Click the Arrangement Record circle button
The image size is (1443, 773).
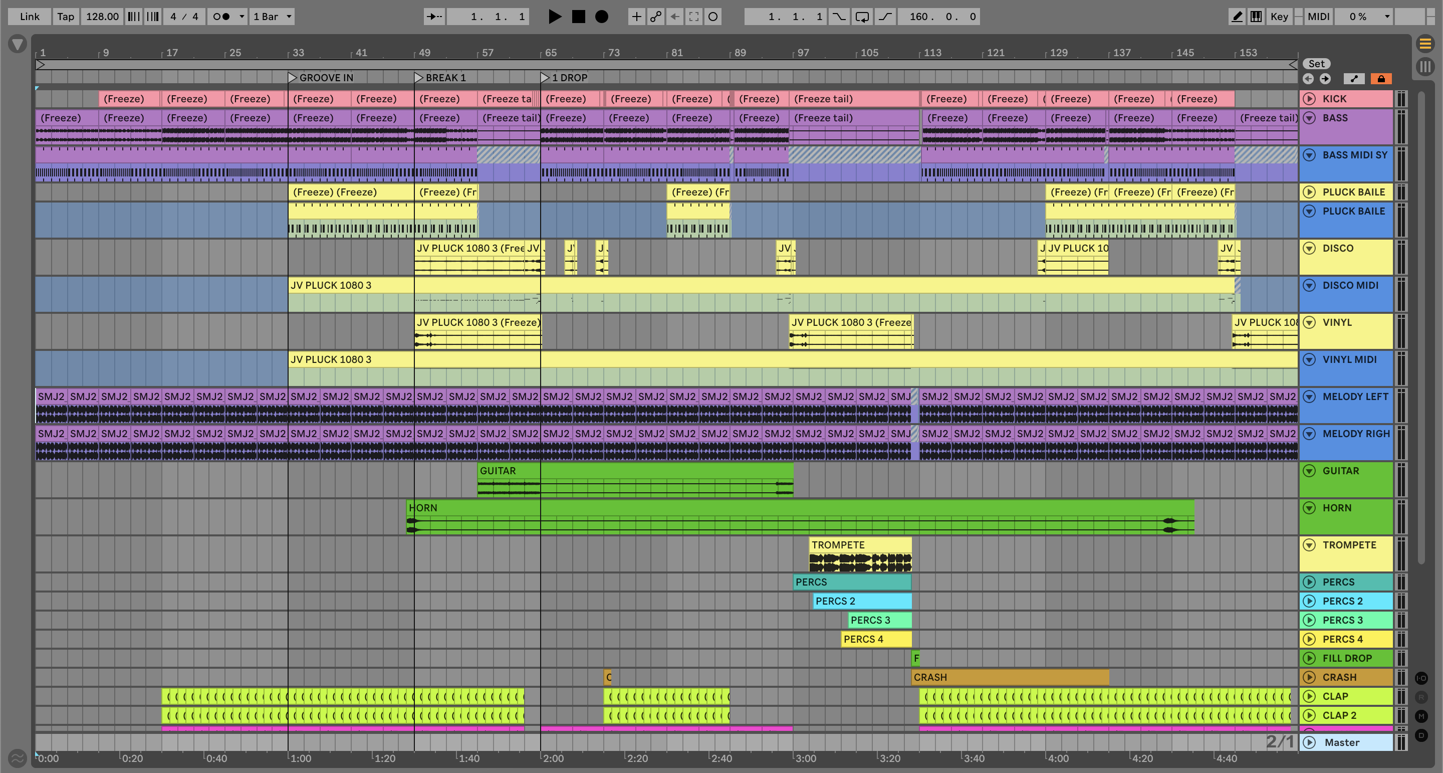pos(601,16)
